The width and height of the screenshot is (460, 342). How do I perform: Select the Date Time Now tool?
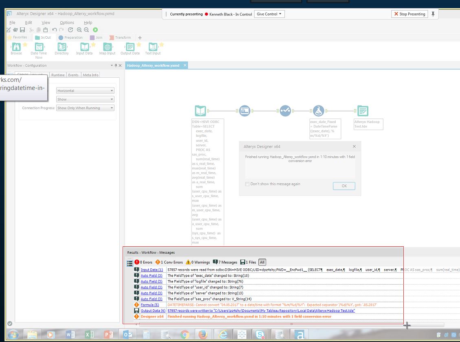39,51
